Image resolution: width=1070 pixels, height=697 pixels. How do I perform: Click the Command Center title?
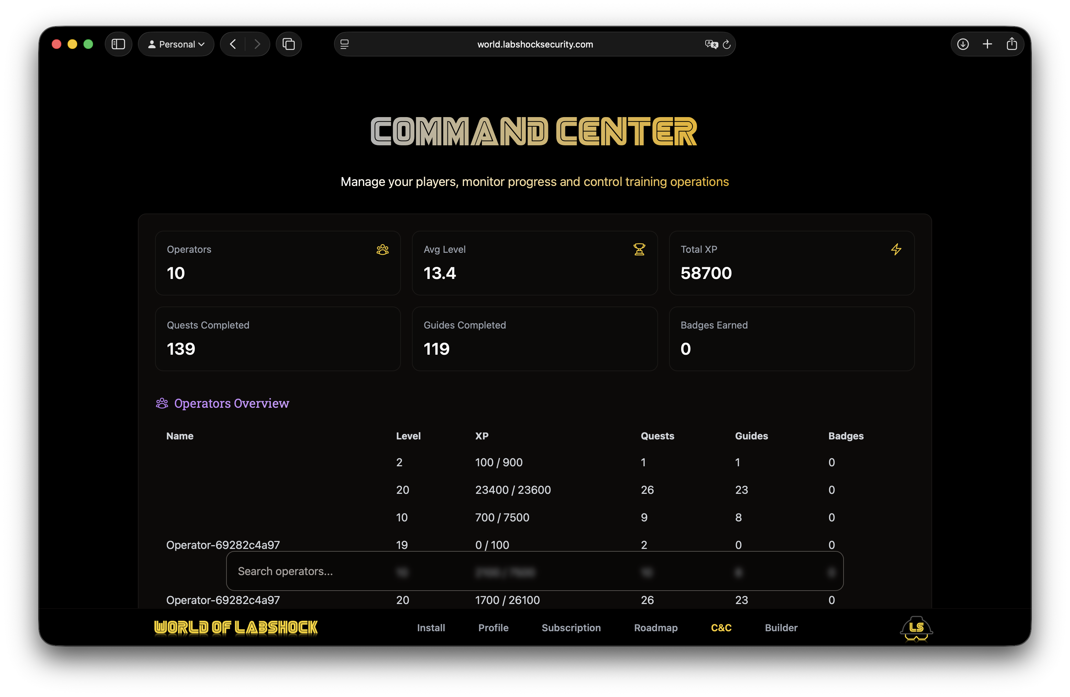point(534,132)
